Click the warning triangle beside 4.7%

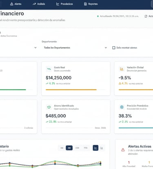coord(120,83)
